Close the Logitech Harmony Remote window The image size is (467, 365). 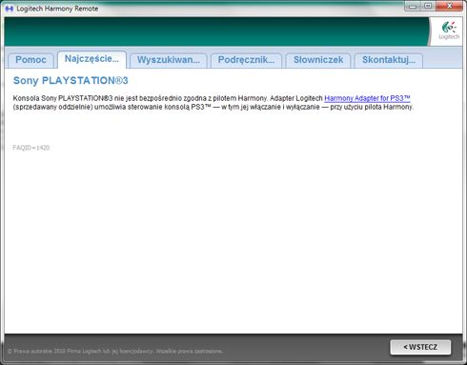tap(450, 6)
